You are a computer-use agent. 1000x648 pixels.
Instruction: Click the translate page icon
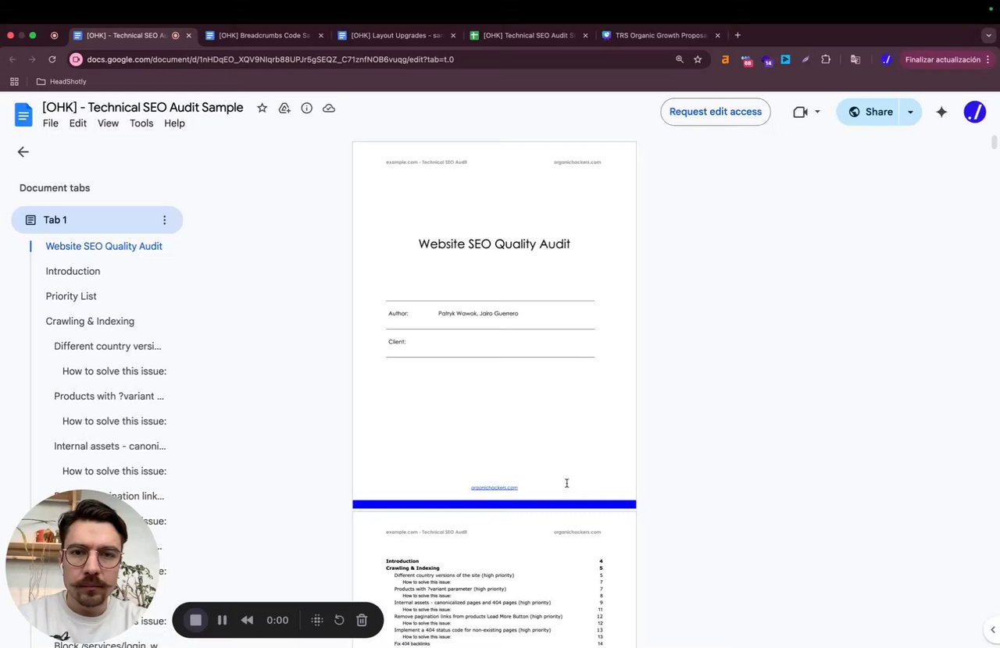click(x=855, y=59)
